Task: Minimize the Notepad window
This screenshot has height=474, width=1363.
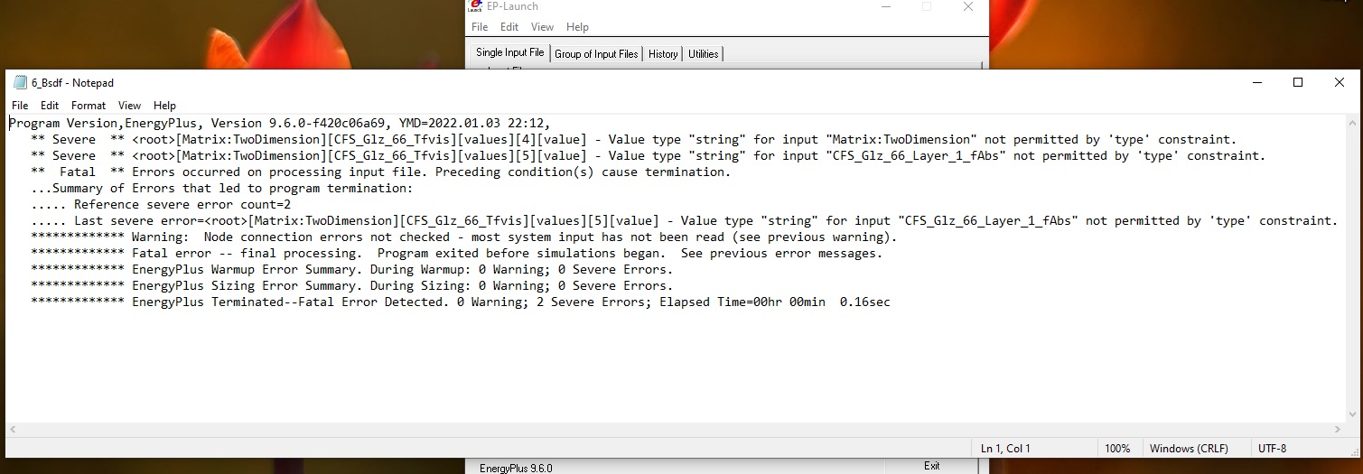Action: 1256,83
